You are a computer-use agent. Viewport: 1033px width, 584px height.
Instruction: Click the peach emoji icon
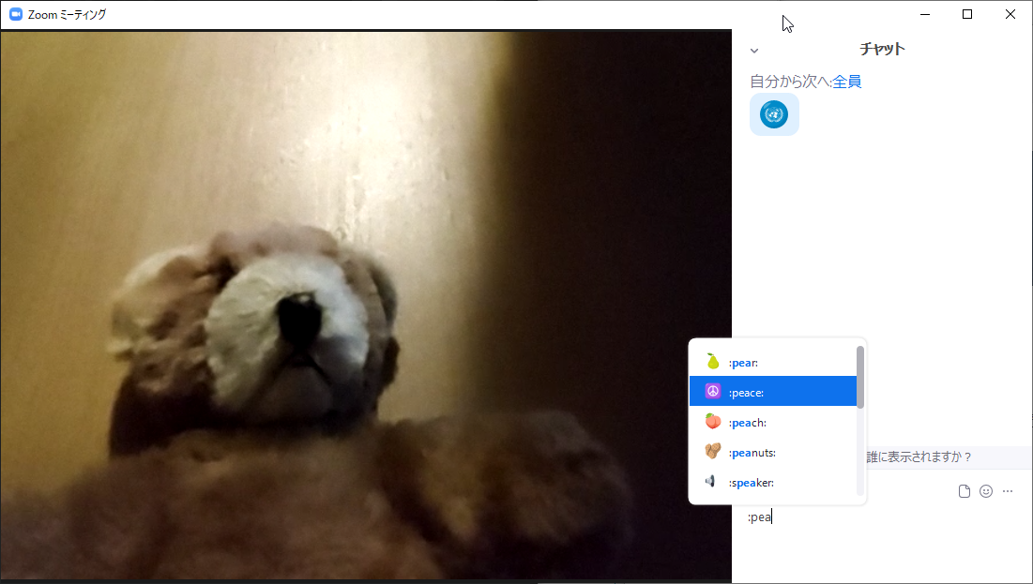pos(713,422)
